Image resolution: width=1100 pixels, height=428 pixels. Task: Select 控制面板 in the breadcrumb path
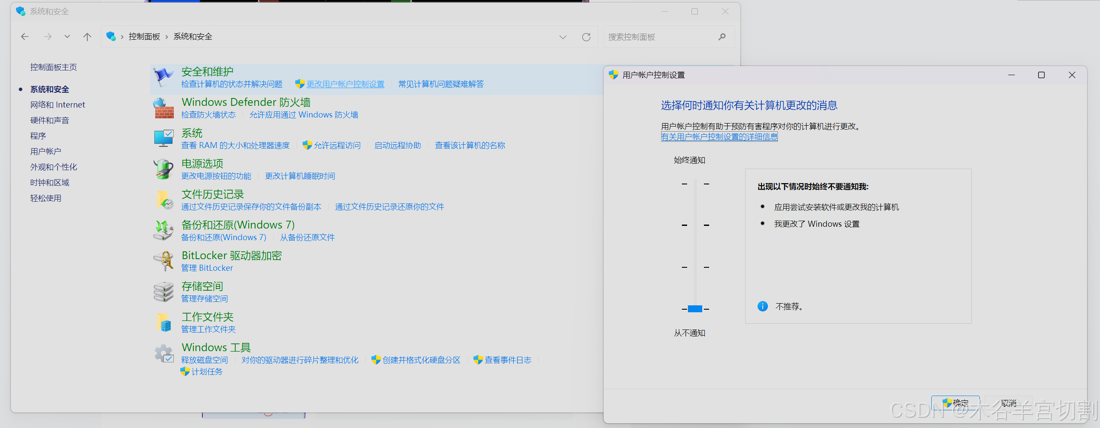click(x=144, y=37)
